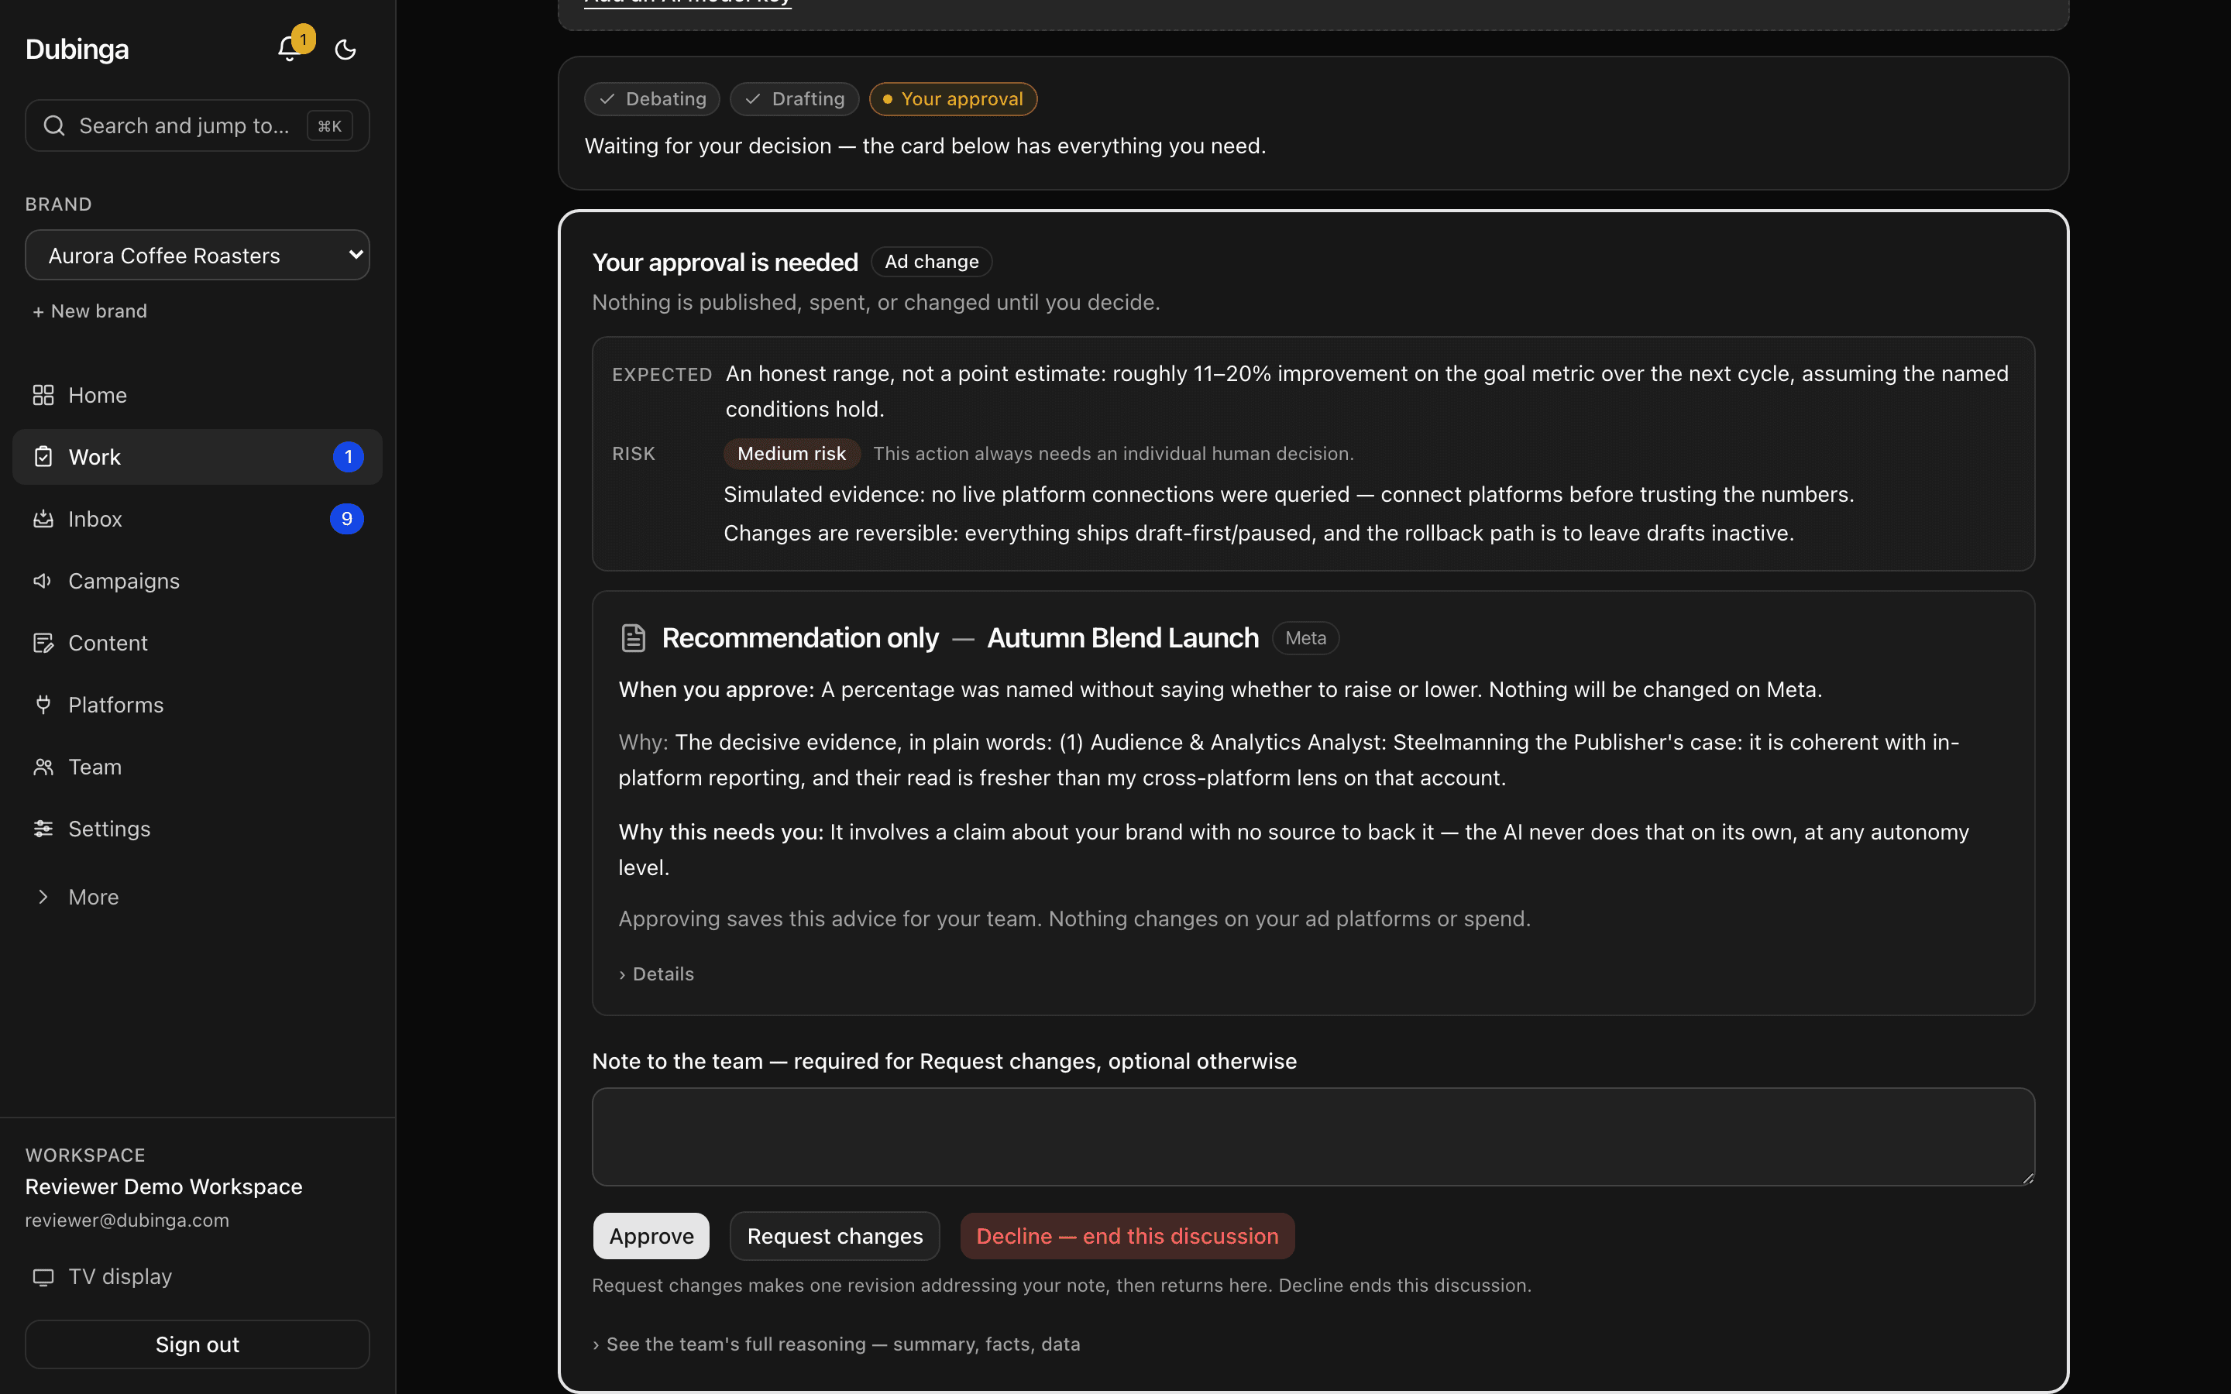Open Campaigns via its megaphone icon
The width and height of the screenshot is (2231, 1394).
[x=43, y=581]
